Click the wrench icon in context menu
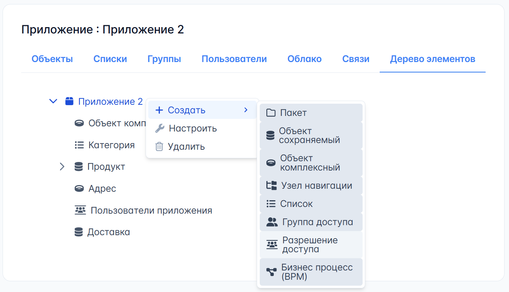The width and height of the screenshot is (509, 292). (159, 129)
